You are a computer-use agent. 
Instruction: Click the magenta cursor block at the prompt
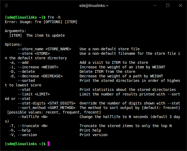pyautogui.click(x=49, y=144)
